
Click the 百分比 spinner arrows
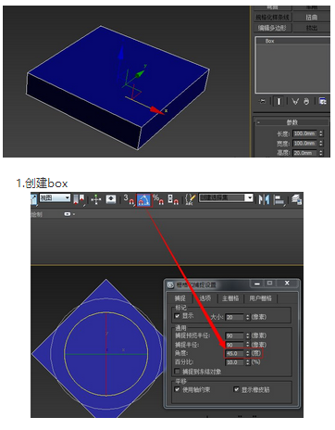click(x=248, y=362)
